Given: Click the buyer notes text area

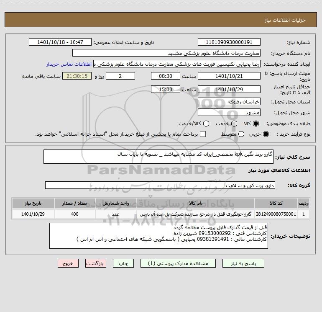Looking at the screenshot, I should (158, 236).
